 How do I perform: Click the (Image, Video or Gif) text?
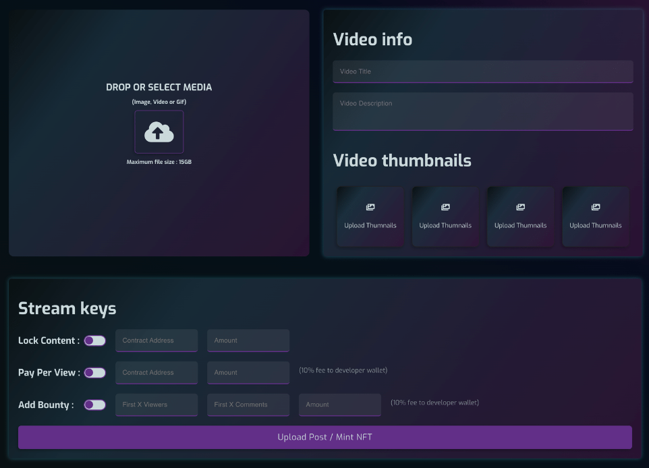pos(159,102)
